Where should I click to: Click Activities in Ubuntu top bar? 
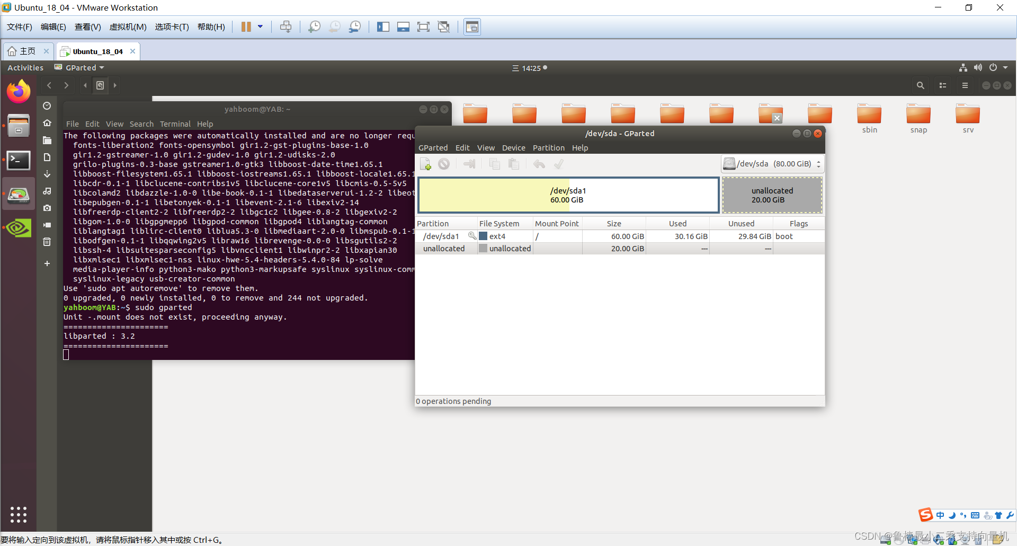(25, 68)
